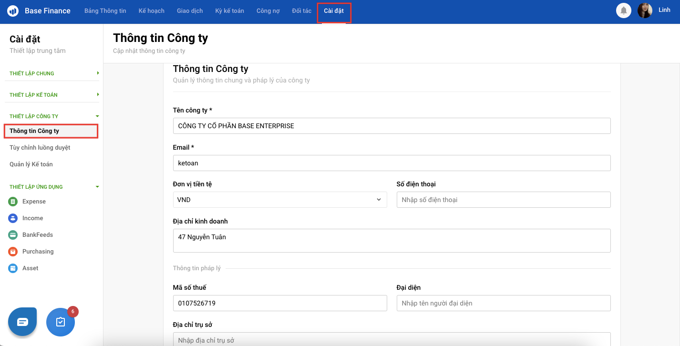The image size is (680, 346).
Task: Open the Asset settings label
Action: coord(30,268)
